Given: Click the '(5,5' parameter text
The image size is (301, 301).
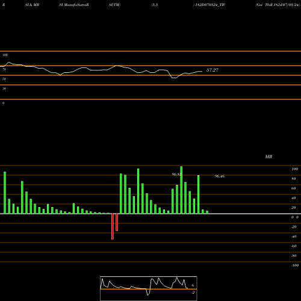Looking at the screenshot, I should (x=155, y=5).
